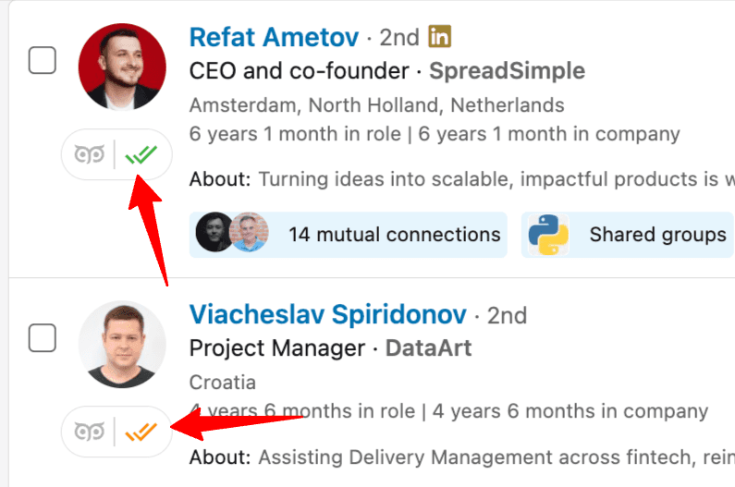
Task: Open the Refat Ametov profile link
Action: tap(275, 37)
